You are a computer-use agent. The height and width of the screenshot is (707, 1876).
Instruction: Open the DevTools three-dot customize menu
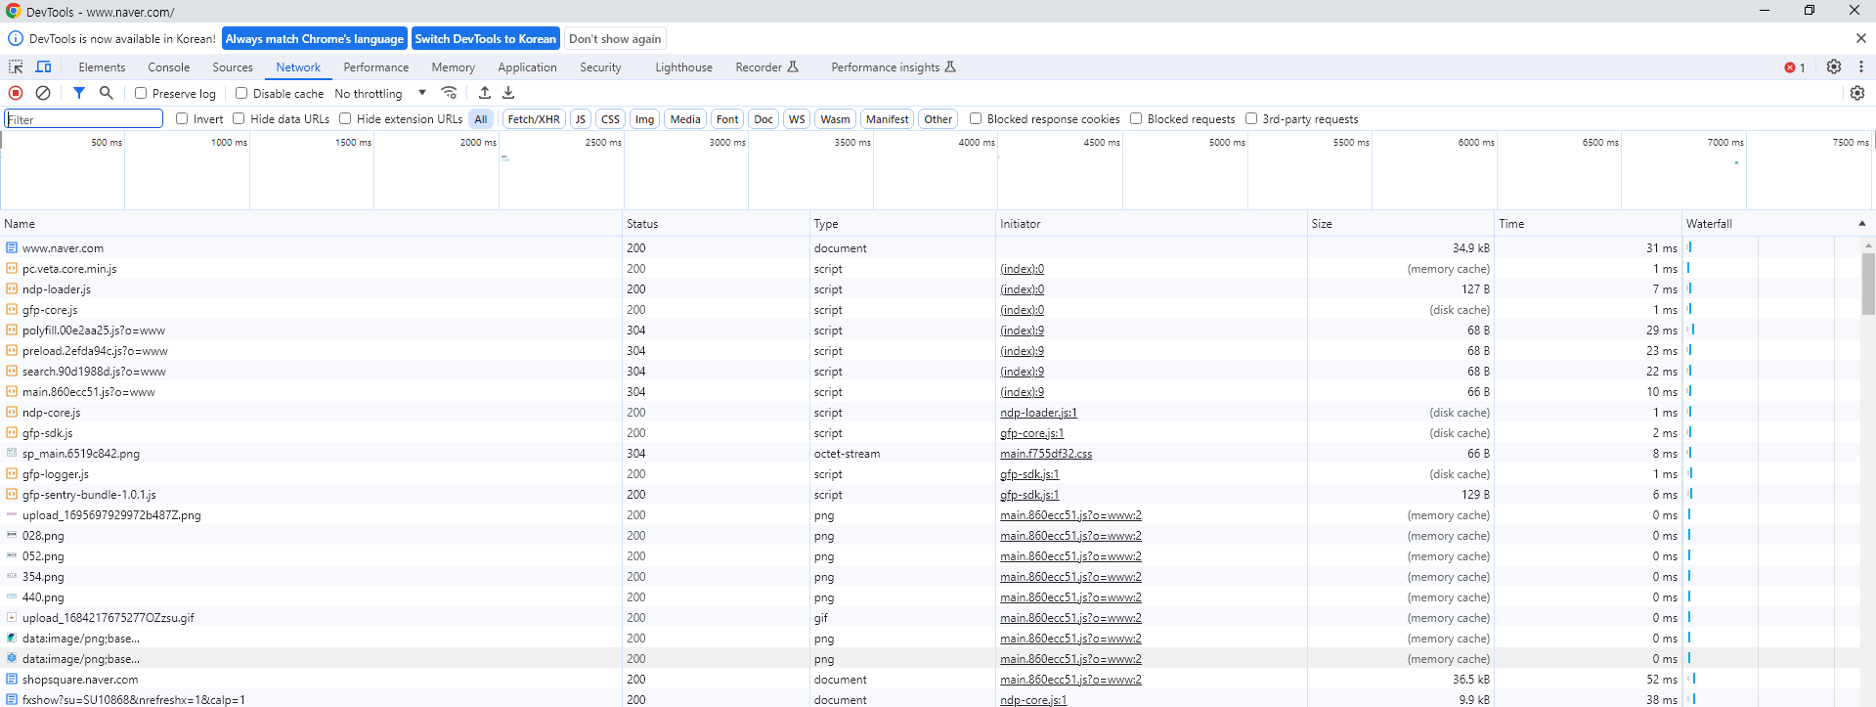pyautogui.click(x=1861, y=66)
